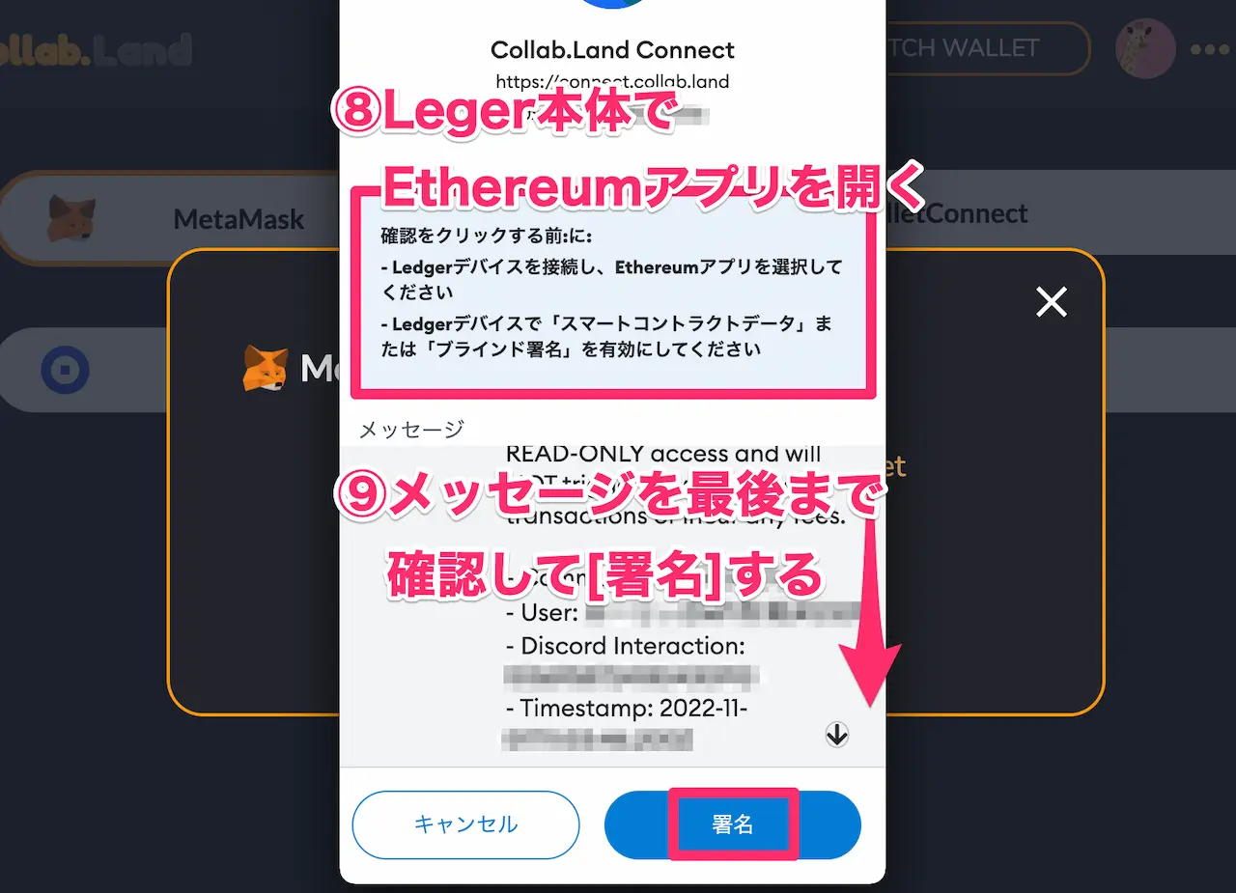Click the connect.collab.land URL text

point(612,81)
